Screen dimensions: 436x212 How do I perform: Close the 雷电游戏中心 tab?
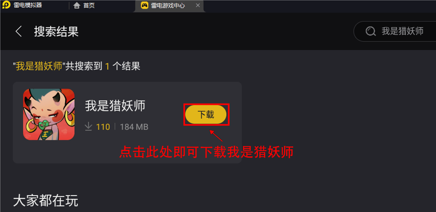(x=198, y=6)
